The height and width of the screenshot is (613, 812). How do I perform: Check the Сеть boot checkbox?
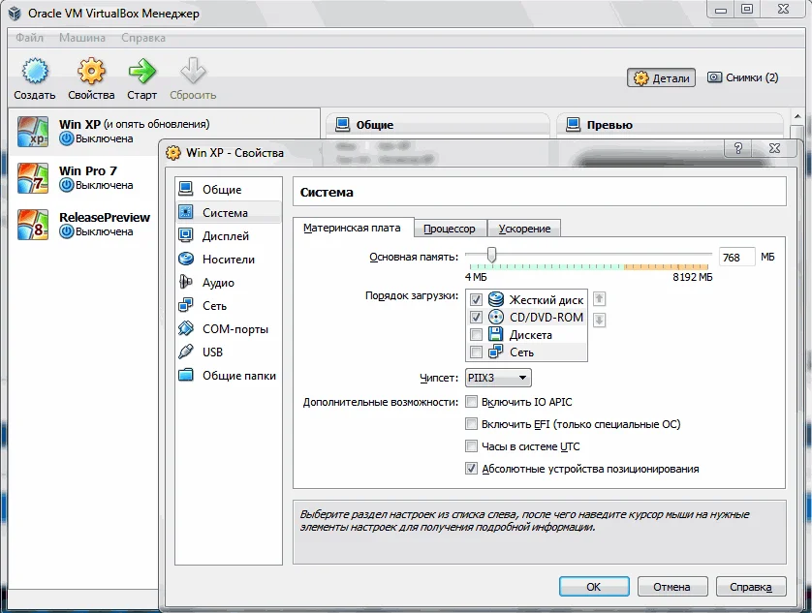[x=477, y=352]
